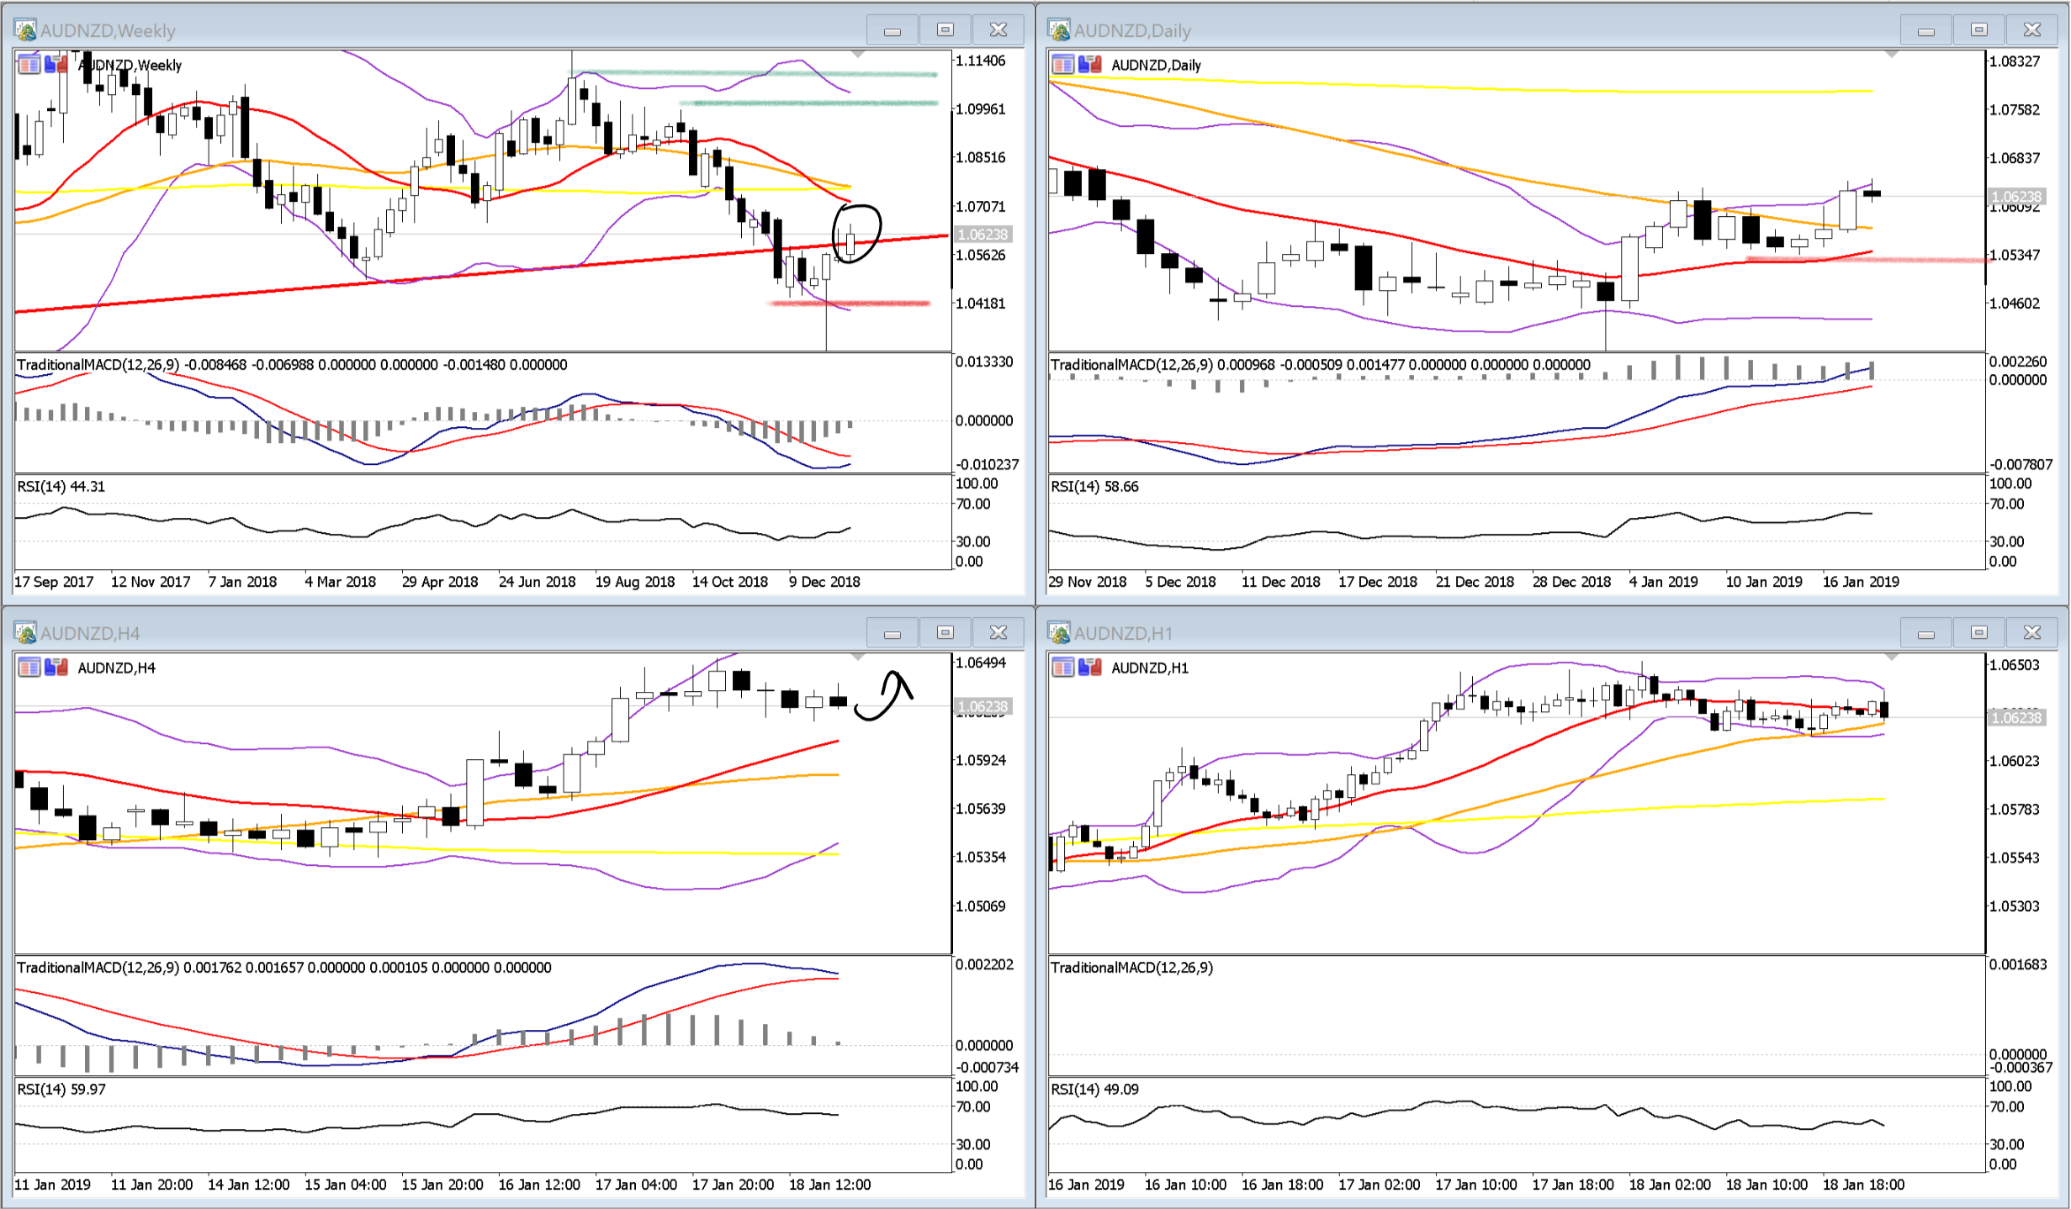Click the AUDNZD,H1 window system icon
The image size is (2071, 1209).
(1059, 632)
